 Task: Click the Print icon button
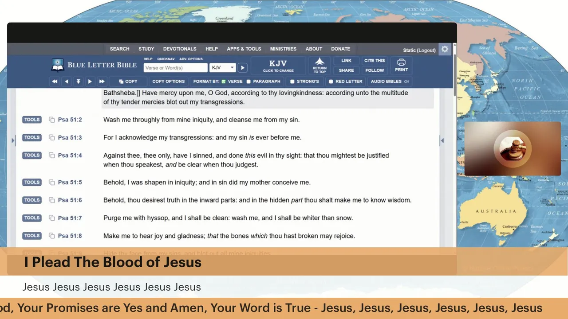click(x=401, y=65)
